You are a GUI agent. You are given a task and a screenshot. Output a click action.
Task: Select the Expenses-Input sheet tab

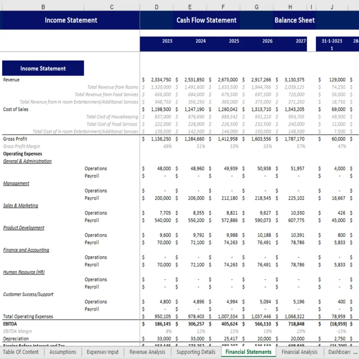click(x=102, y=352)
